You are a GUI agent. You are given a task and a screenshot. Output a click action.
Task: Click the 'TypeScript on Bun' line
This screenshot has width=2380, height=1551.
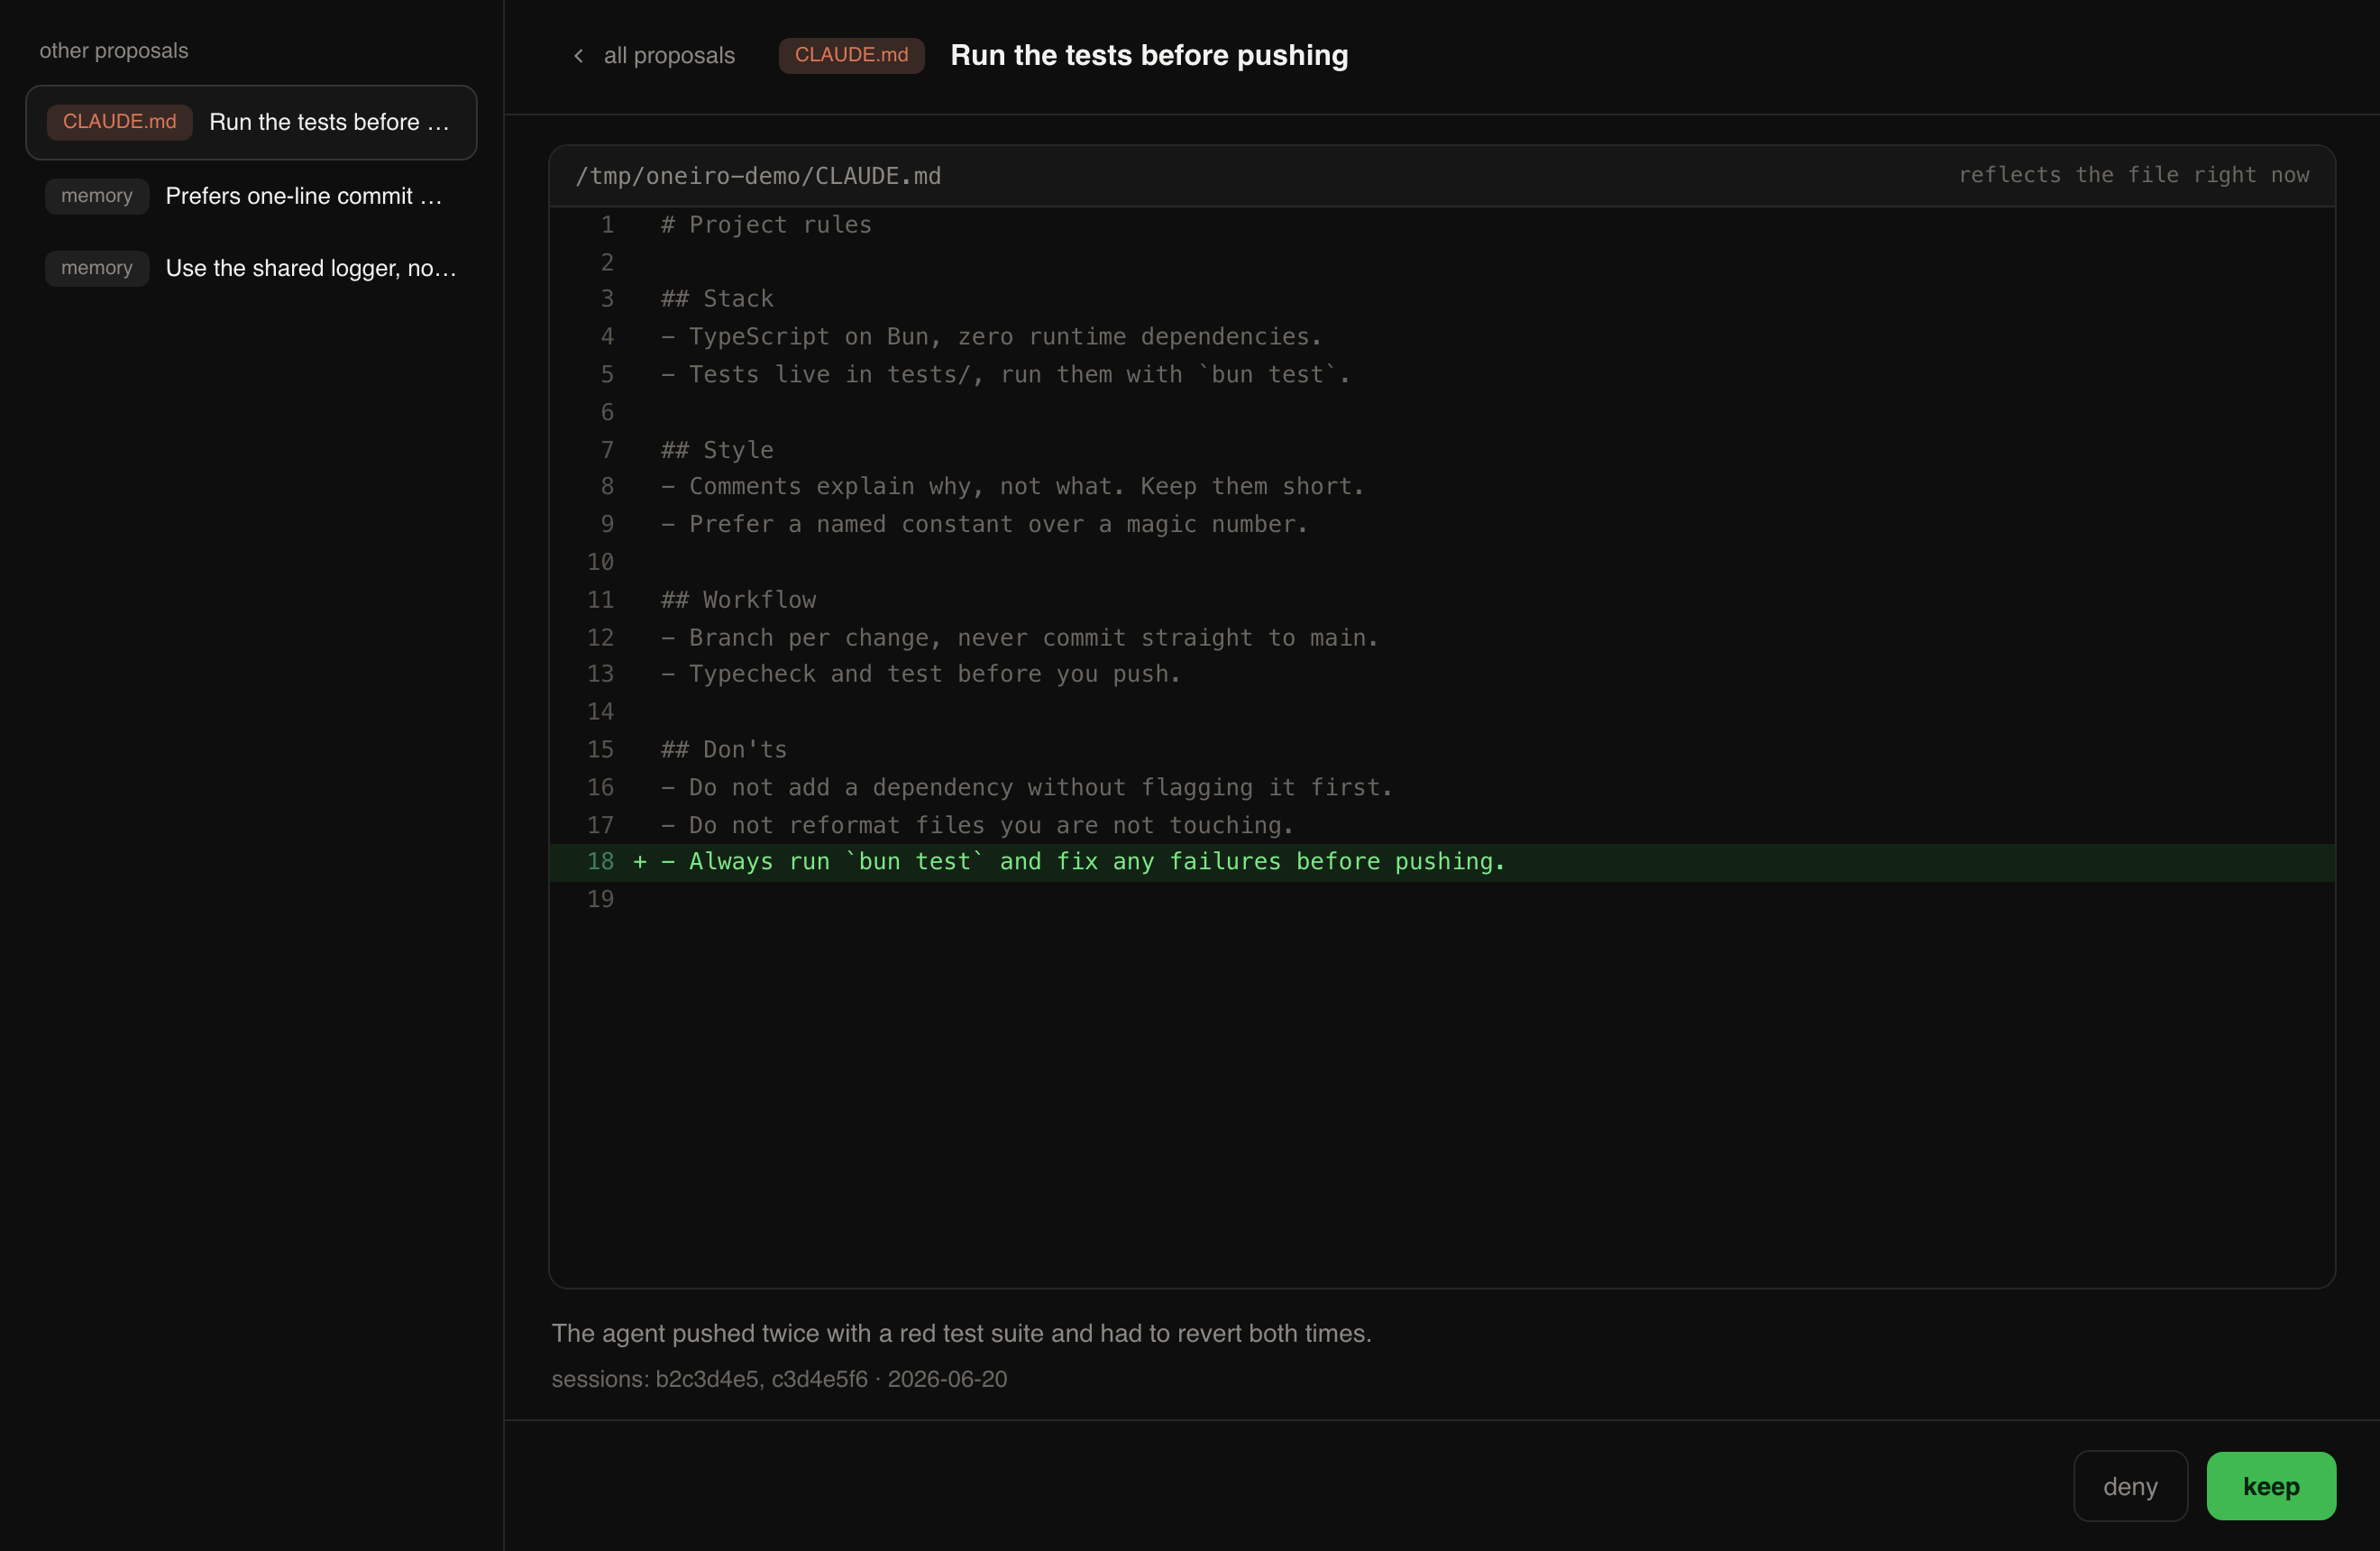(991, 337)
